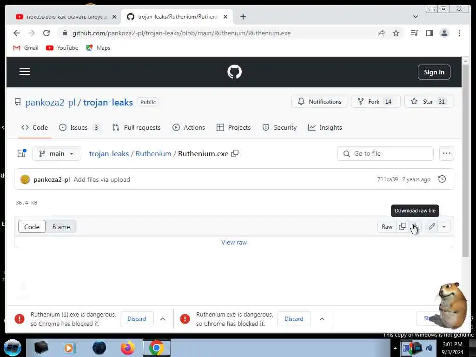The height and width of the screenshot is (357, 476).
Task: Switch to the YouTube video tab
Action: point(62,17)
